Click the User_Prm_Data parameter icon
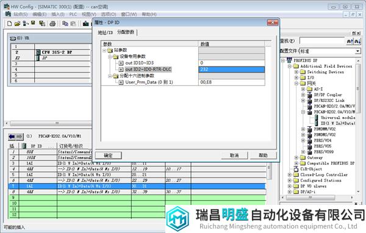 click(121, 82)
